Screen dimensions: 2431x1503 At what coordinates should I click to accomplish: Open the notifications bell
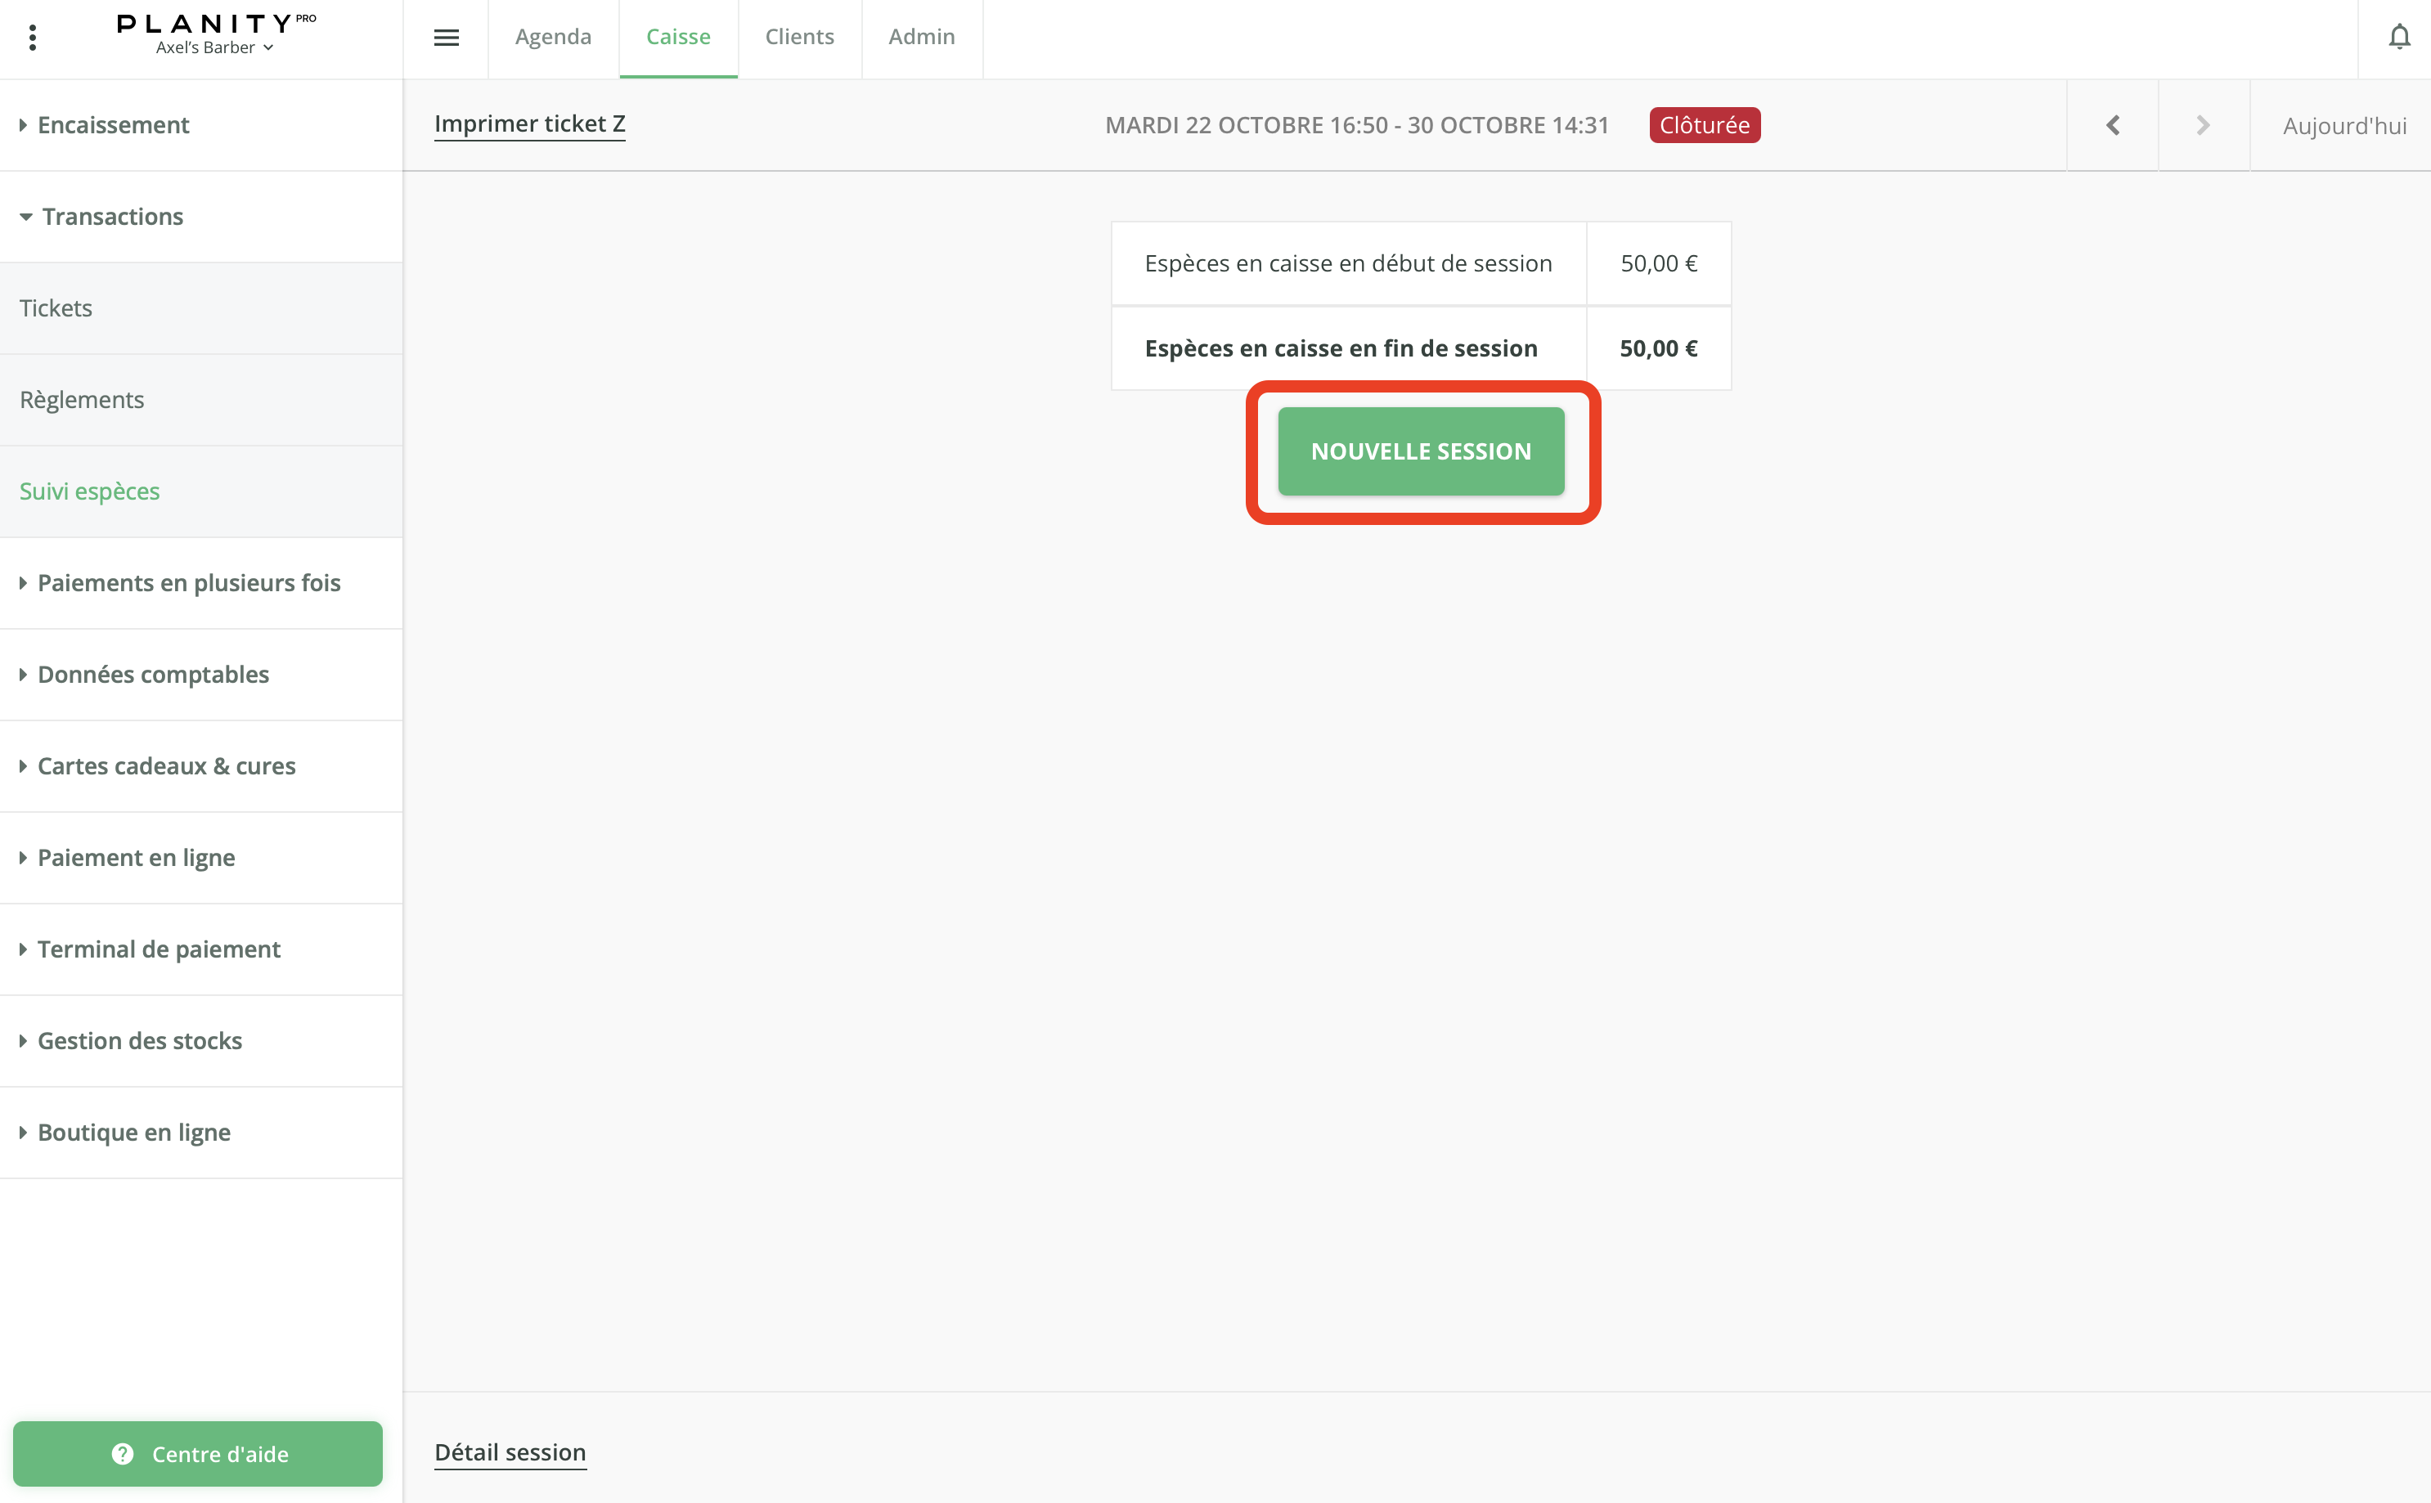coord(2399,38)
